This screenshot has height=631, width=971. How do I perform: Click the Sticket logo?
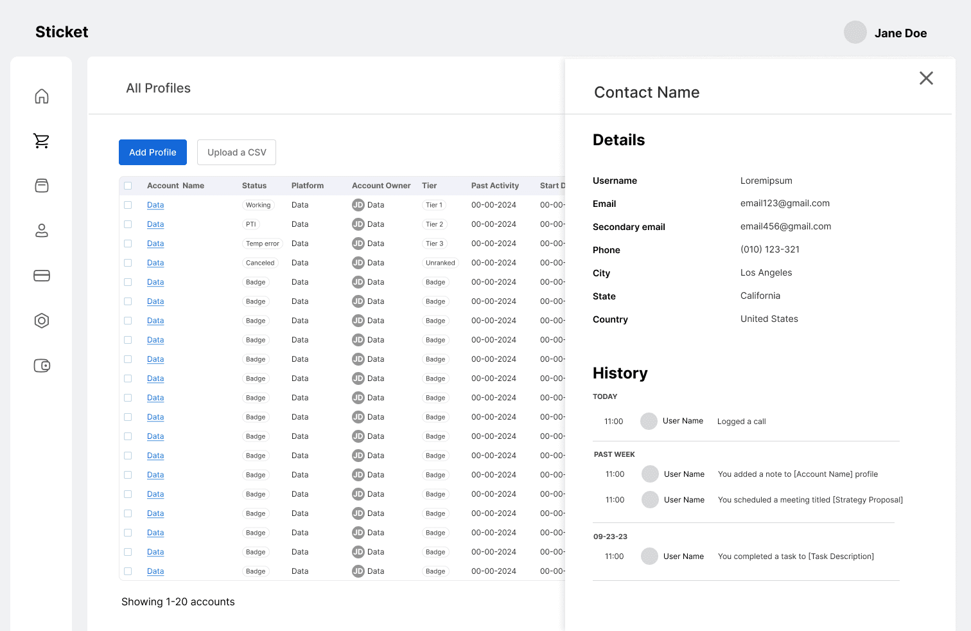tap(62, 32)
